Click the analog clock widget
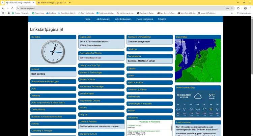Image resolution: width=253 pixels, height=136 pixels. [53, 52]
